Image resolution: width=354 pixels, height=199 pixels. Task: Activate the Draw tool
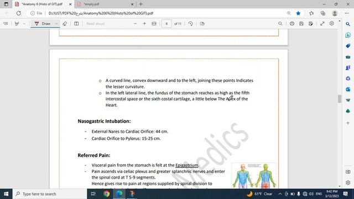click(x=43, y=23)
